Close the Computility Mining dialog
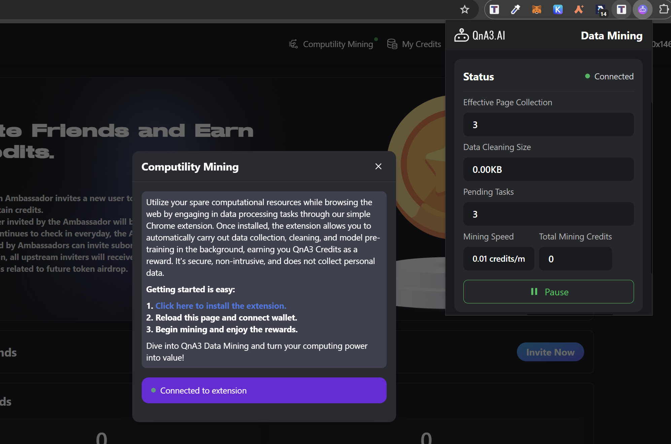The image size is (671, 444). pyautogui.click(x=378, y=166)
